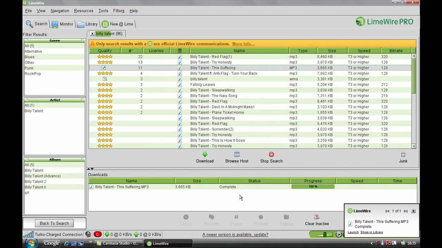Click the green upload-rate arrow in status bar
The image size is (442, 248).
[x=136, y=235]
